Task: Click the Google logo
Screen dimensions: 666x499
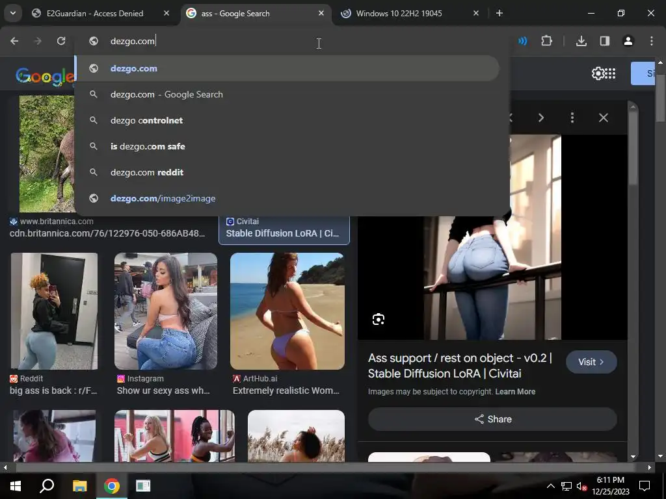Action: 45,77
